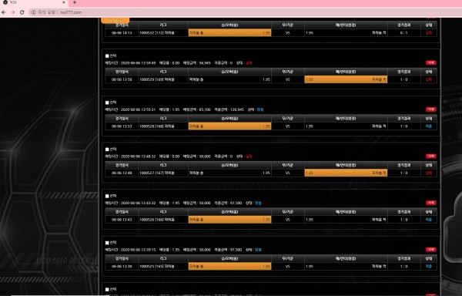Click bet time text 2020-06-06 13:59:49

pos(138,62)
